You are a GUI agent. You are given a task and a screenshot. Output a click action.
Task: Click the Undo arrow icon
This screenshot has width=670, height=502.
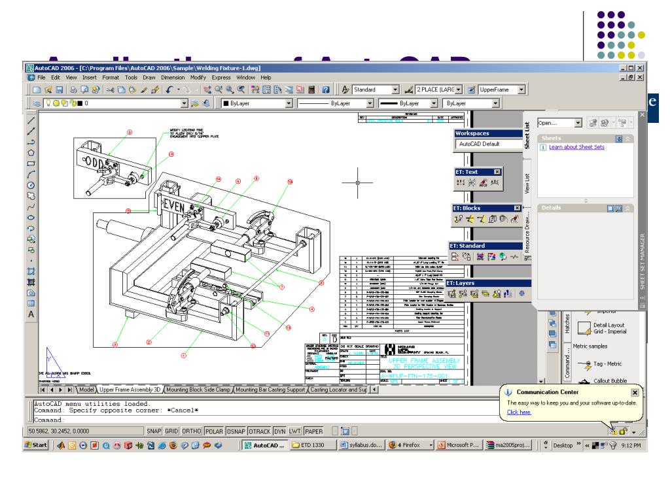click(x=169, y=90)
